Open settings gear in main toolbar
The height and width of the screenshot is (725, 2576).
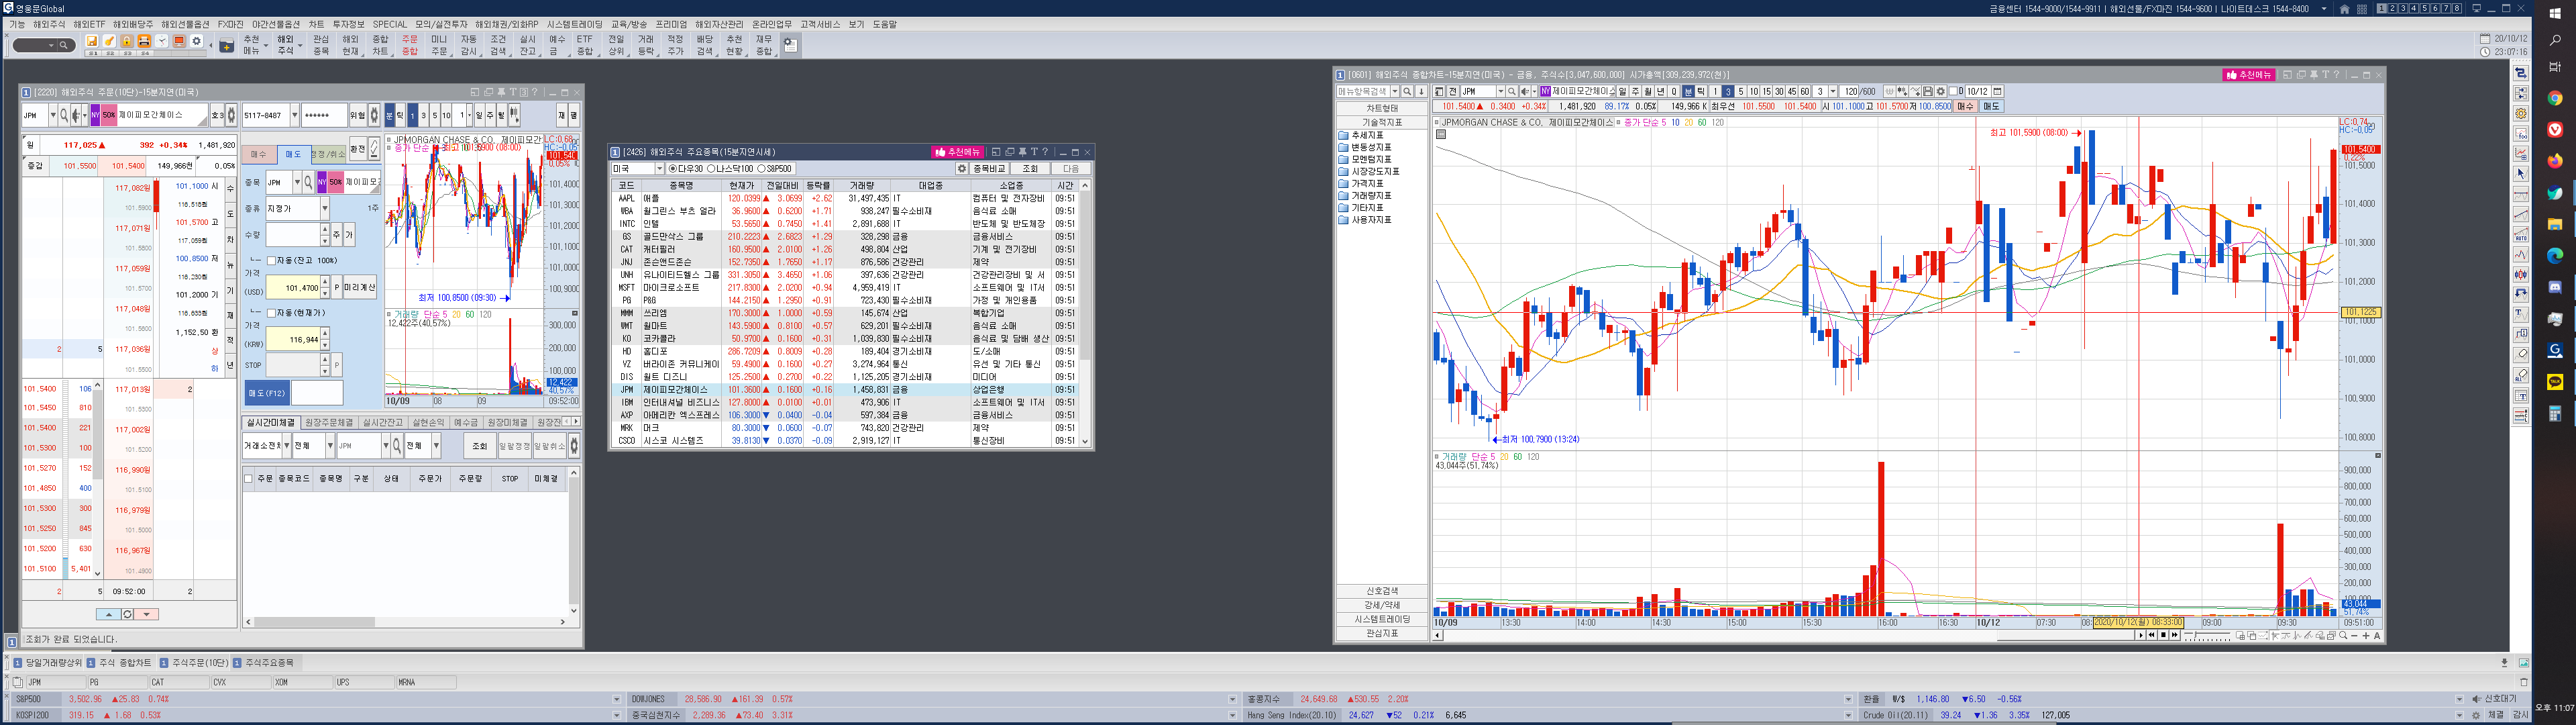click(196, 41)
